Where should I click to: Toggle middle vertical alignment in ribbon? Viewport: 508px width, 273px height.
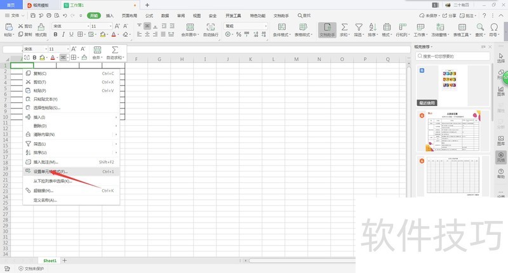[x=147, y=26]
